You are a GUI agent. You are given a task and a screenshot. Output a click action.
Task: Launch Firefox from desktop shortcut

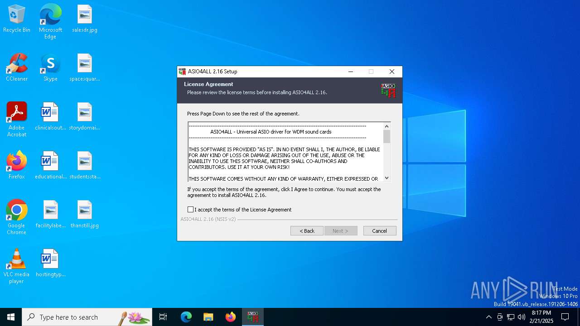point(17,165)
